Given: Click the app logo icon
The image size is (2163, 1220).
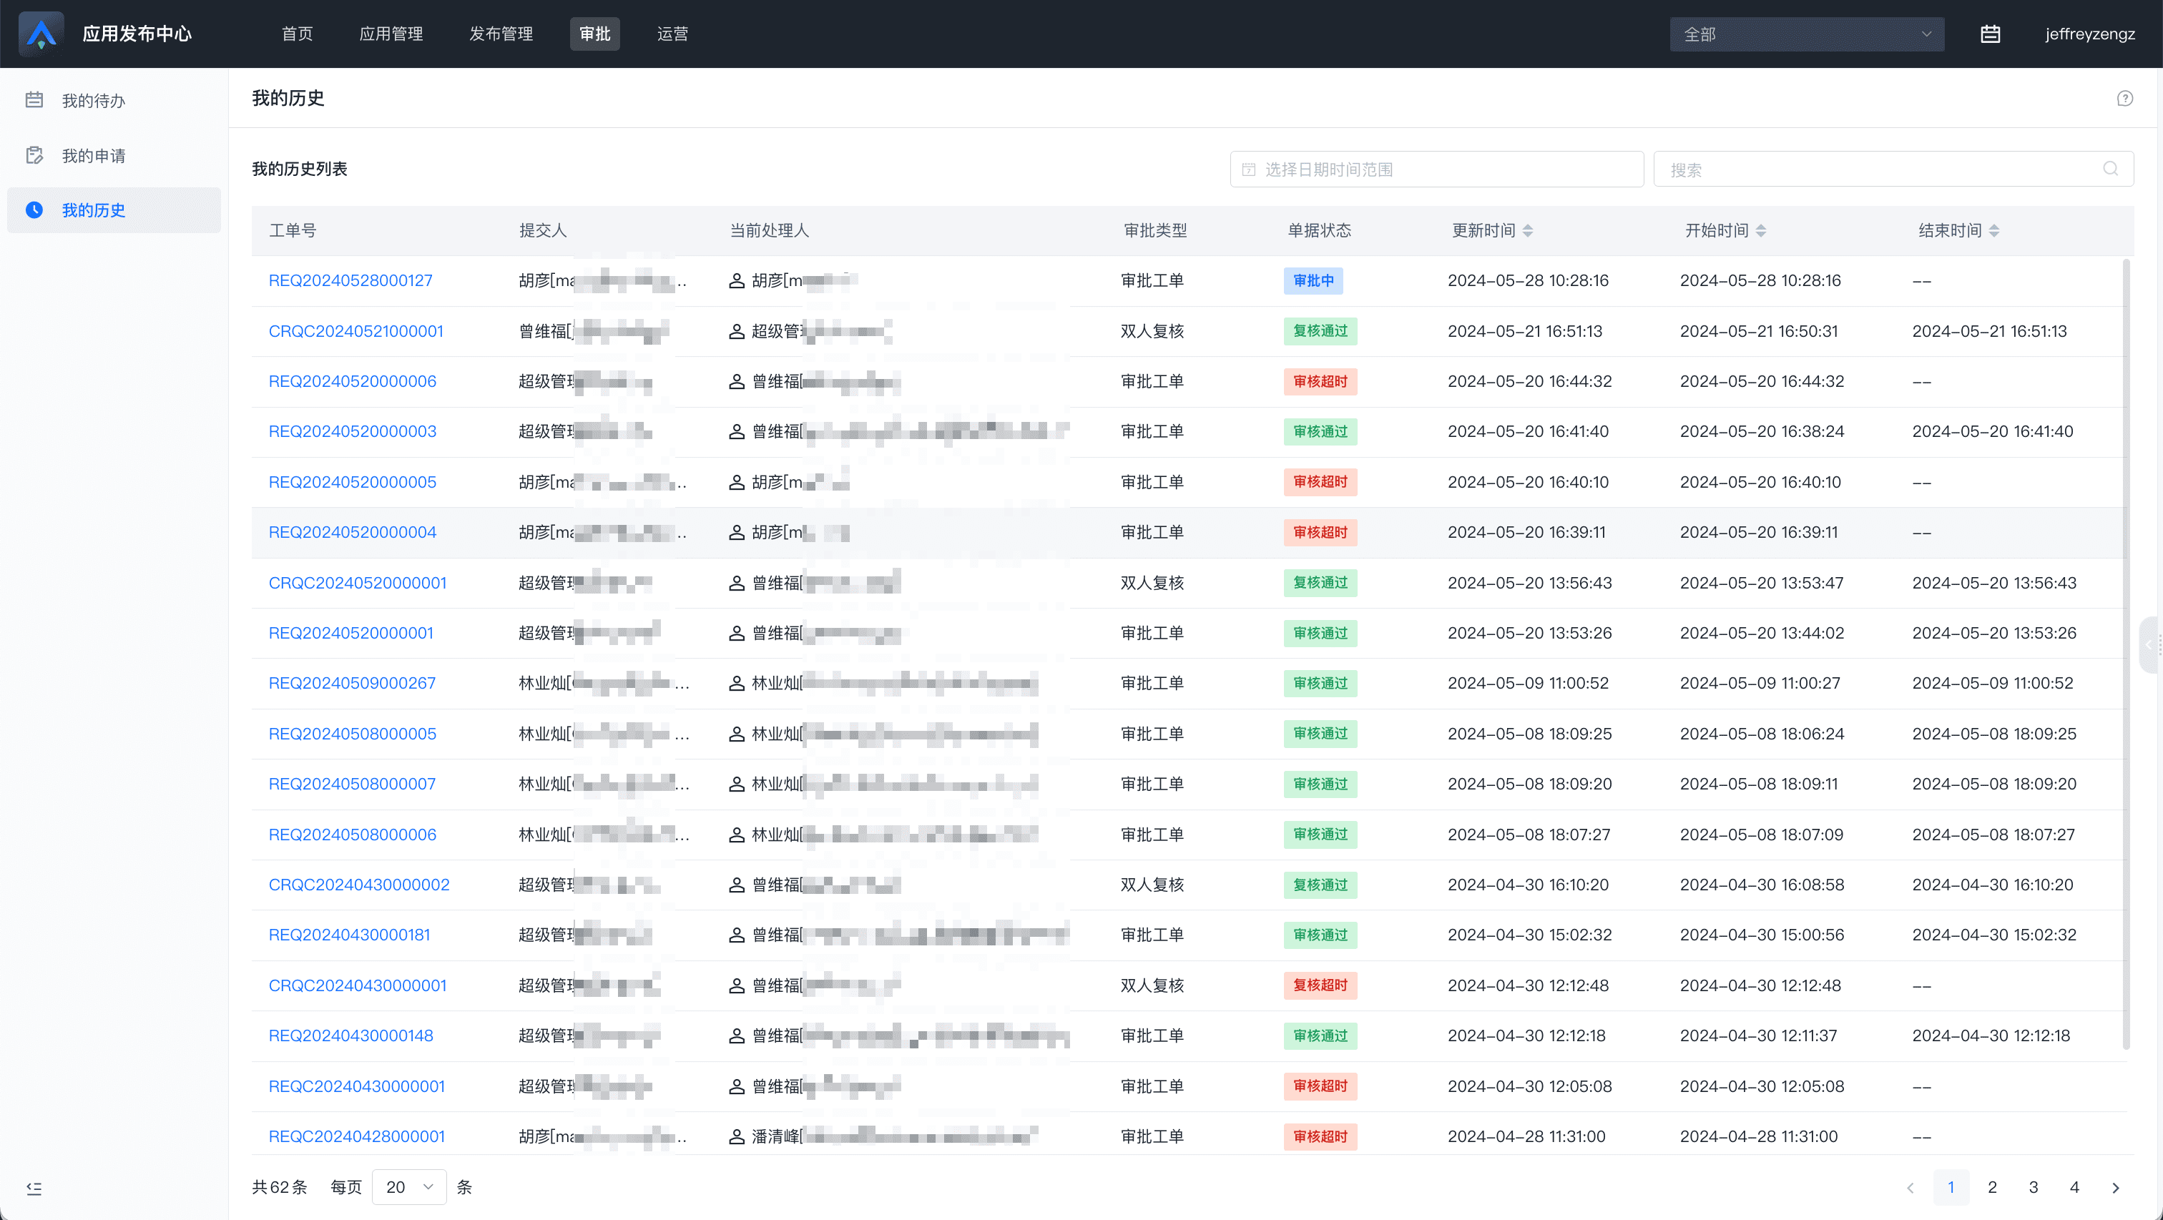Looking at the screenshot, I should 40,34.
